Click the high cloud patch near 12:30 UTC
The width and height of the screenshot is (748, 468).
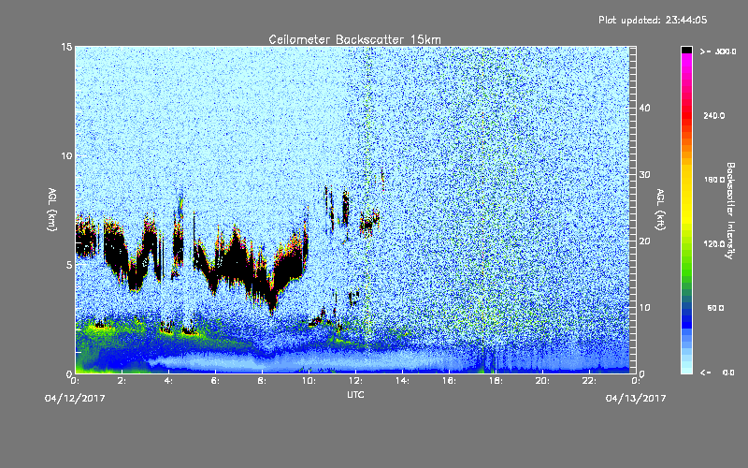(x=368, y=222)
